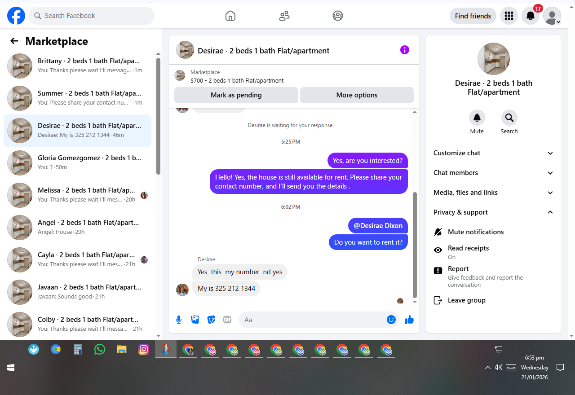
Task: Open Instagram from the taskbar
Action: pos(144,349)
